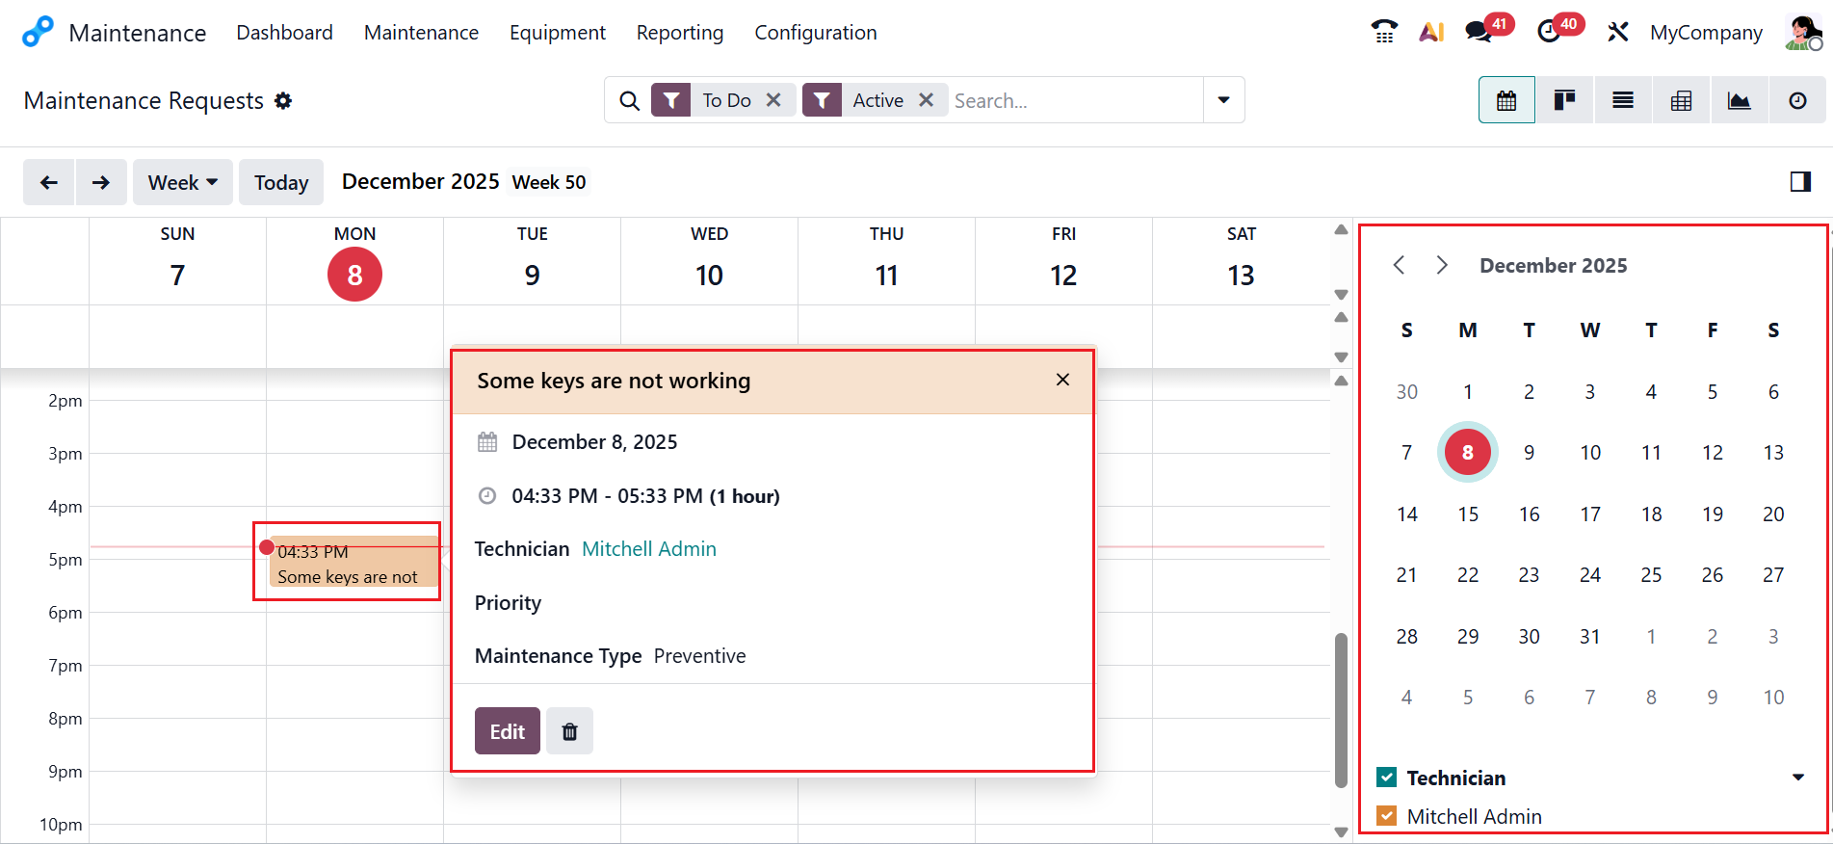Viewport: 1833px width, 844px height.
Task: Delete the request with trash icon
Action: coord(569,731)
